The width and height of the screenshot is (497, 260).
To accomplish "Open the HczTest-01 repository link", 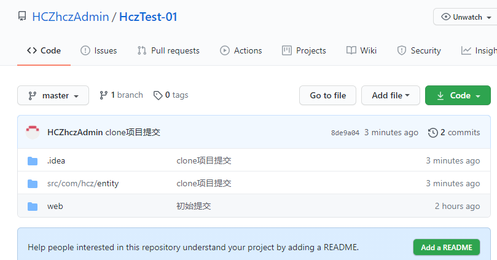I will tap(148, 17).
